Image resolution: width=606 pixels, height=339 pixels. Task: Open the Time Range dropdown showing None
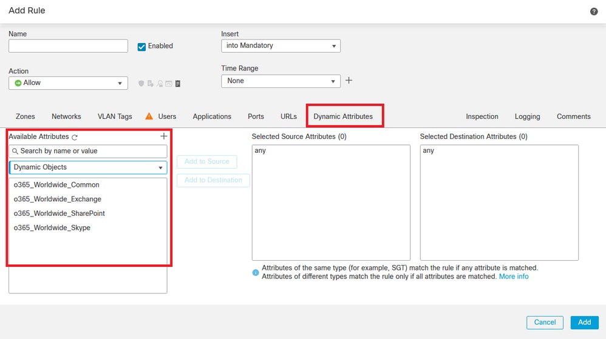281,81
